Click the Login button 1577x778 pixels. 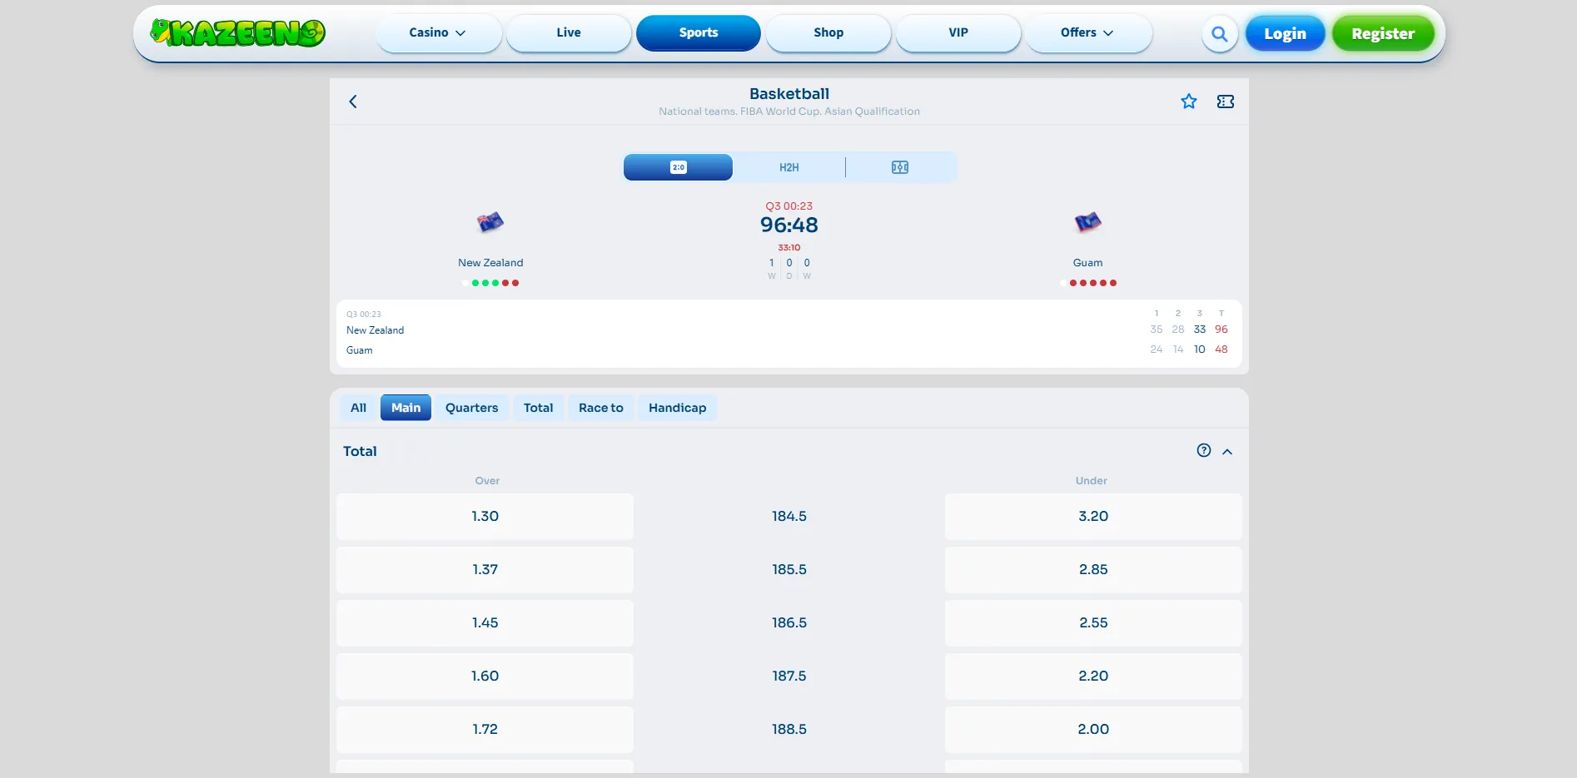point(1285,34)
